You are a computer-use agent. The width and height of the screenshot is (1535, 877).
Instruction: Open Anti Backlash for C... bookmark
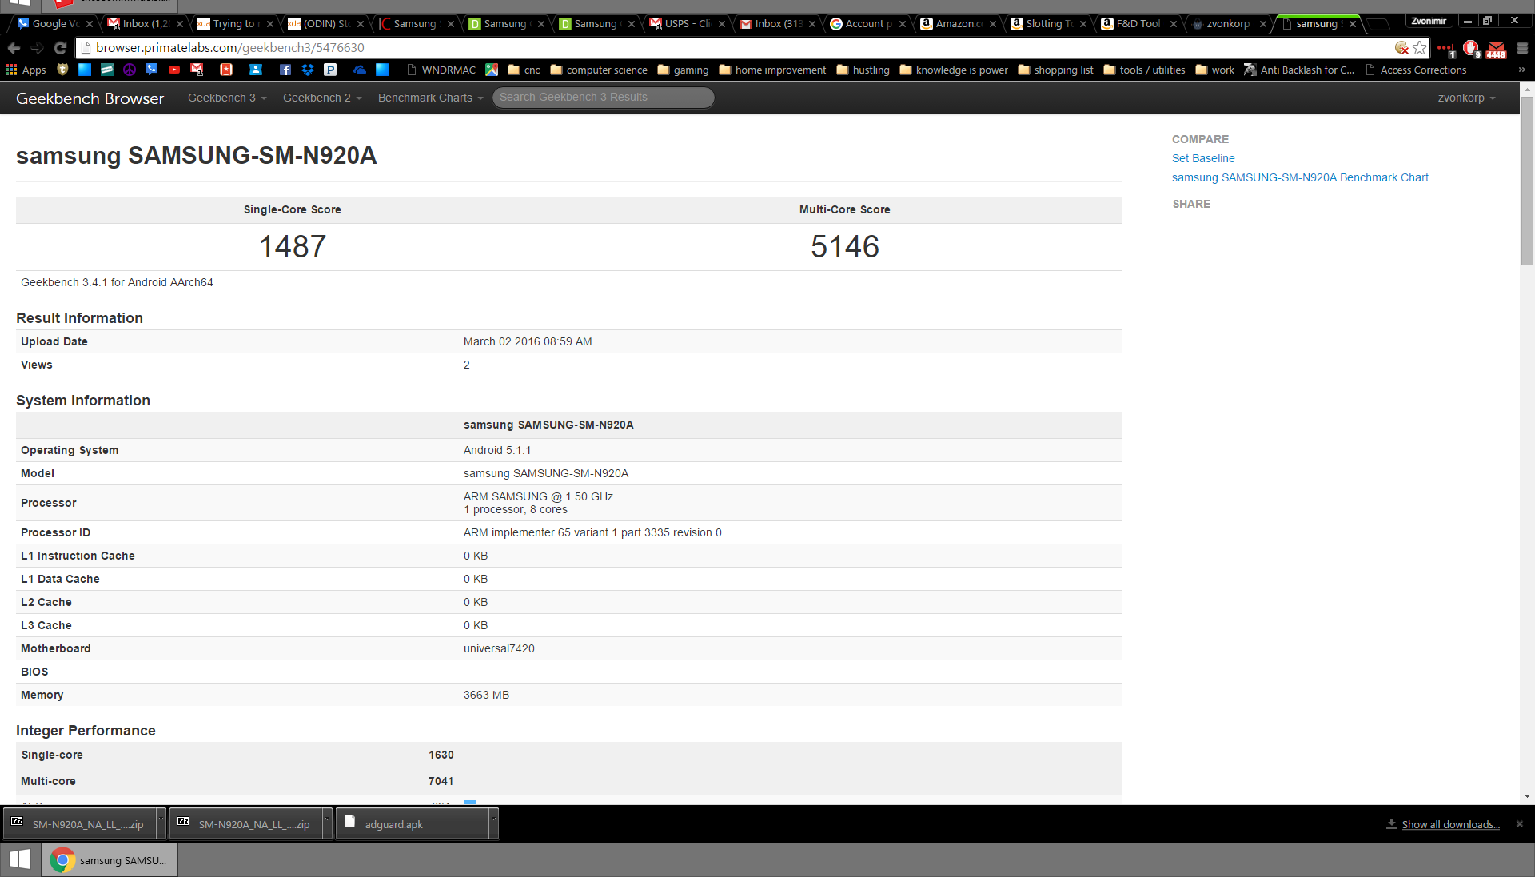tap(1299, 70)
